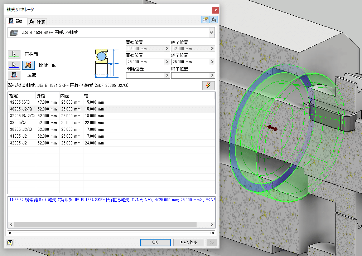Click the bearing family icon in dropdown
The height and width of the screenshot is (256, 362).
coord(14,33)
